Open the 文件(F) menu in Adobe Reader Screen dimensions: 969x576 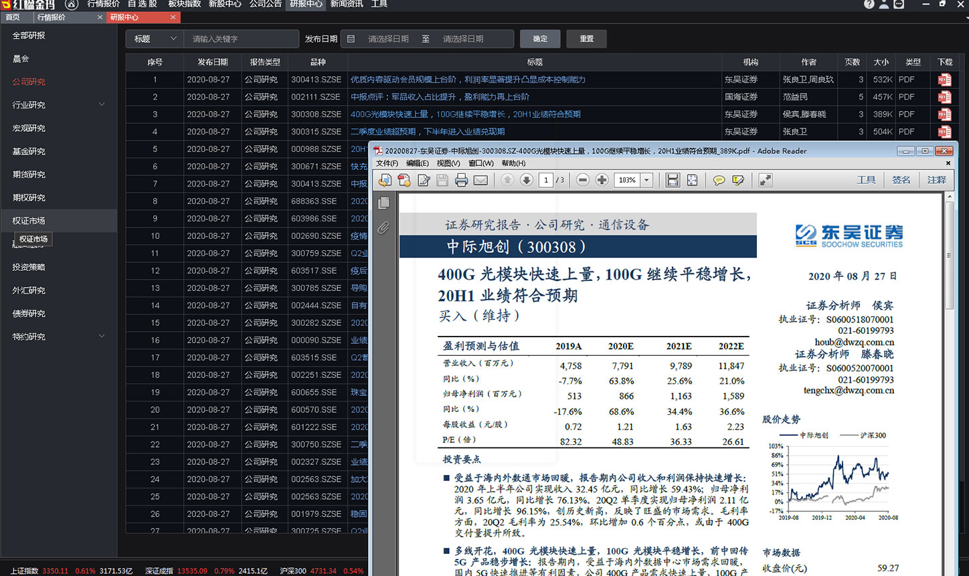(x=387, y=163)
